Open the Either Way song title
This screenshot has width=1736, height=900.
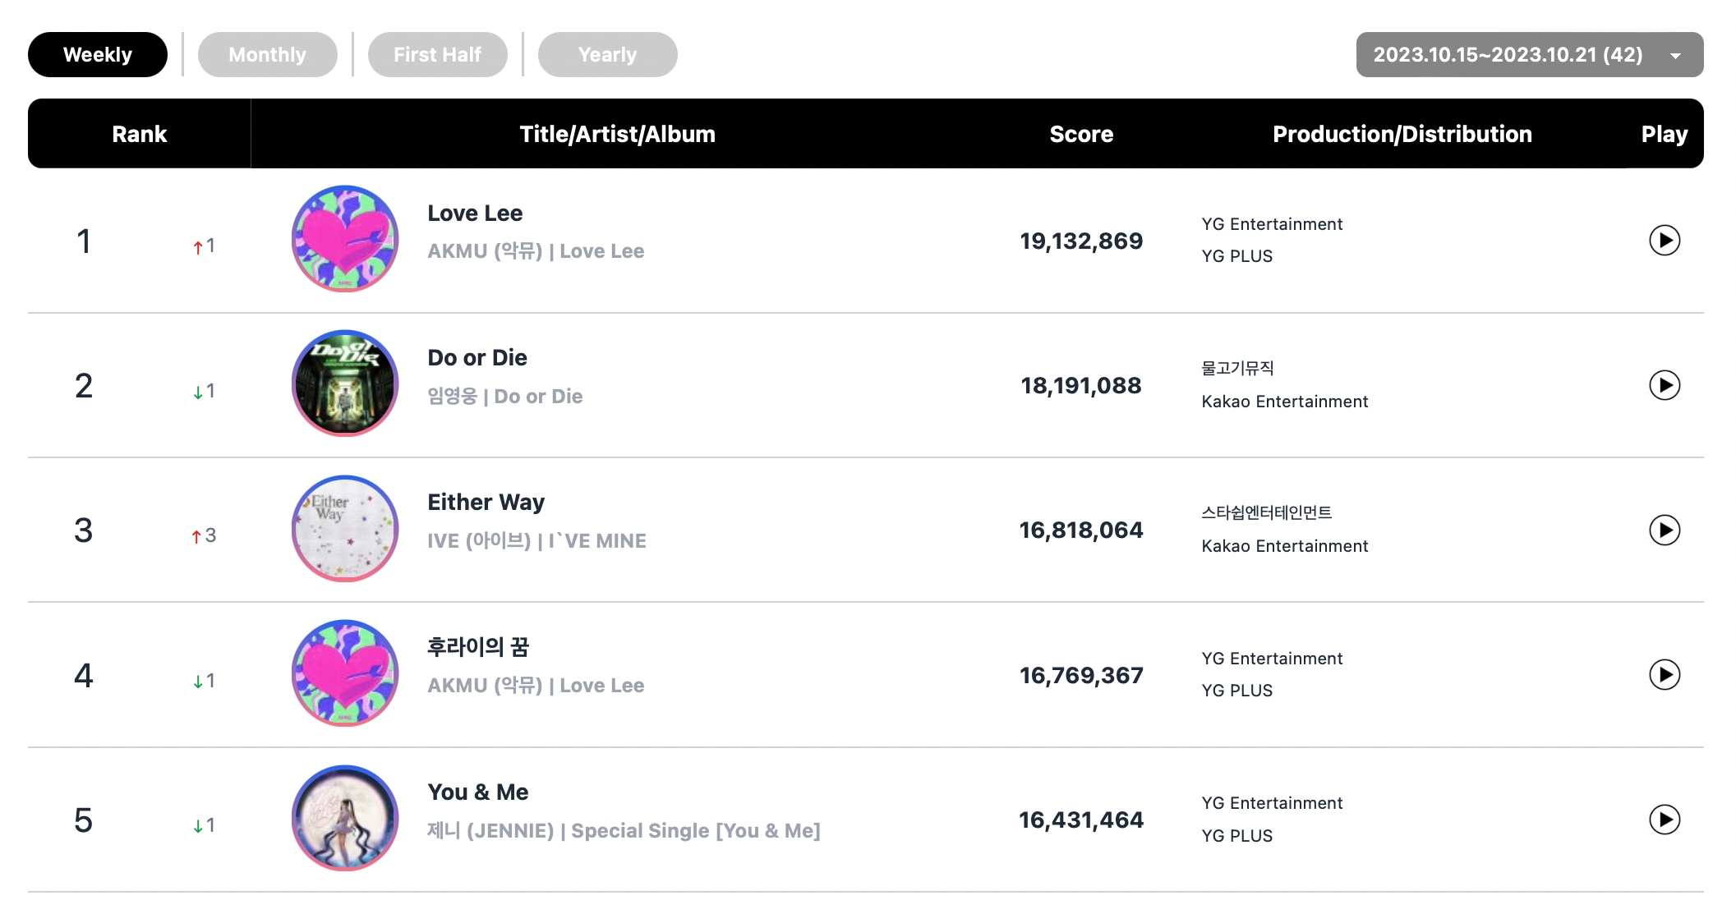click(486, 503)
